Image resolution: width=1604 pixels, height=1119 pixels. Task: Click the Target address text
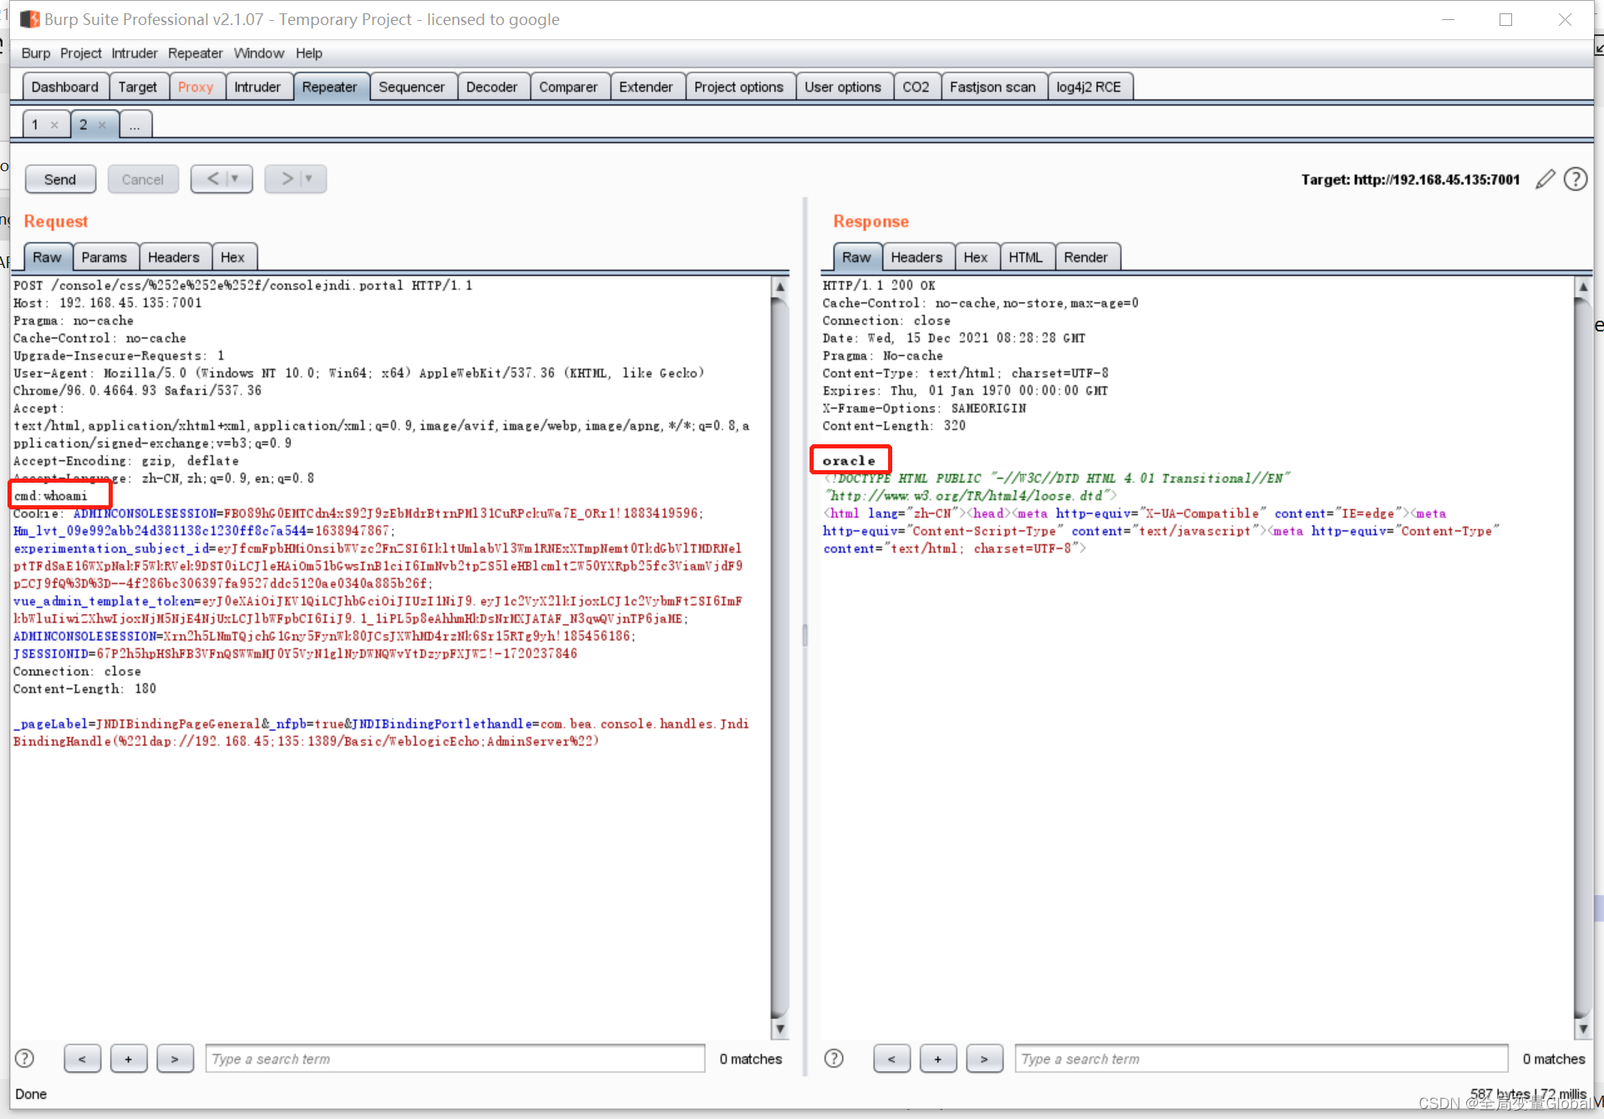click(1410, 180)
